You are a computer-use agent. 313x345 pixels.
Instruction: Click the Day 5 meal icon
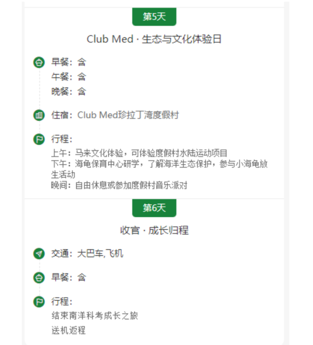pyautogui.click(x=39, y=63)
